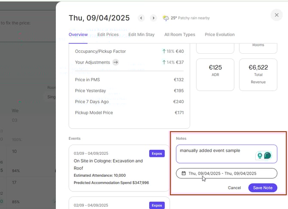View the Price Evolution tab
Image resolution: width=288 pixels, height=209 pixels.
(x=220, y=35)
